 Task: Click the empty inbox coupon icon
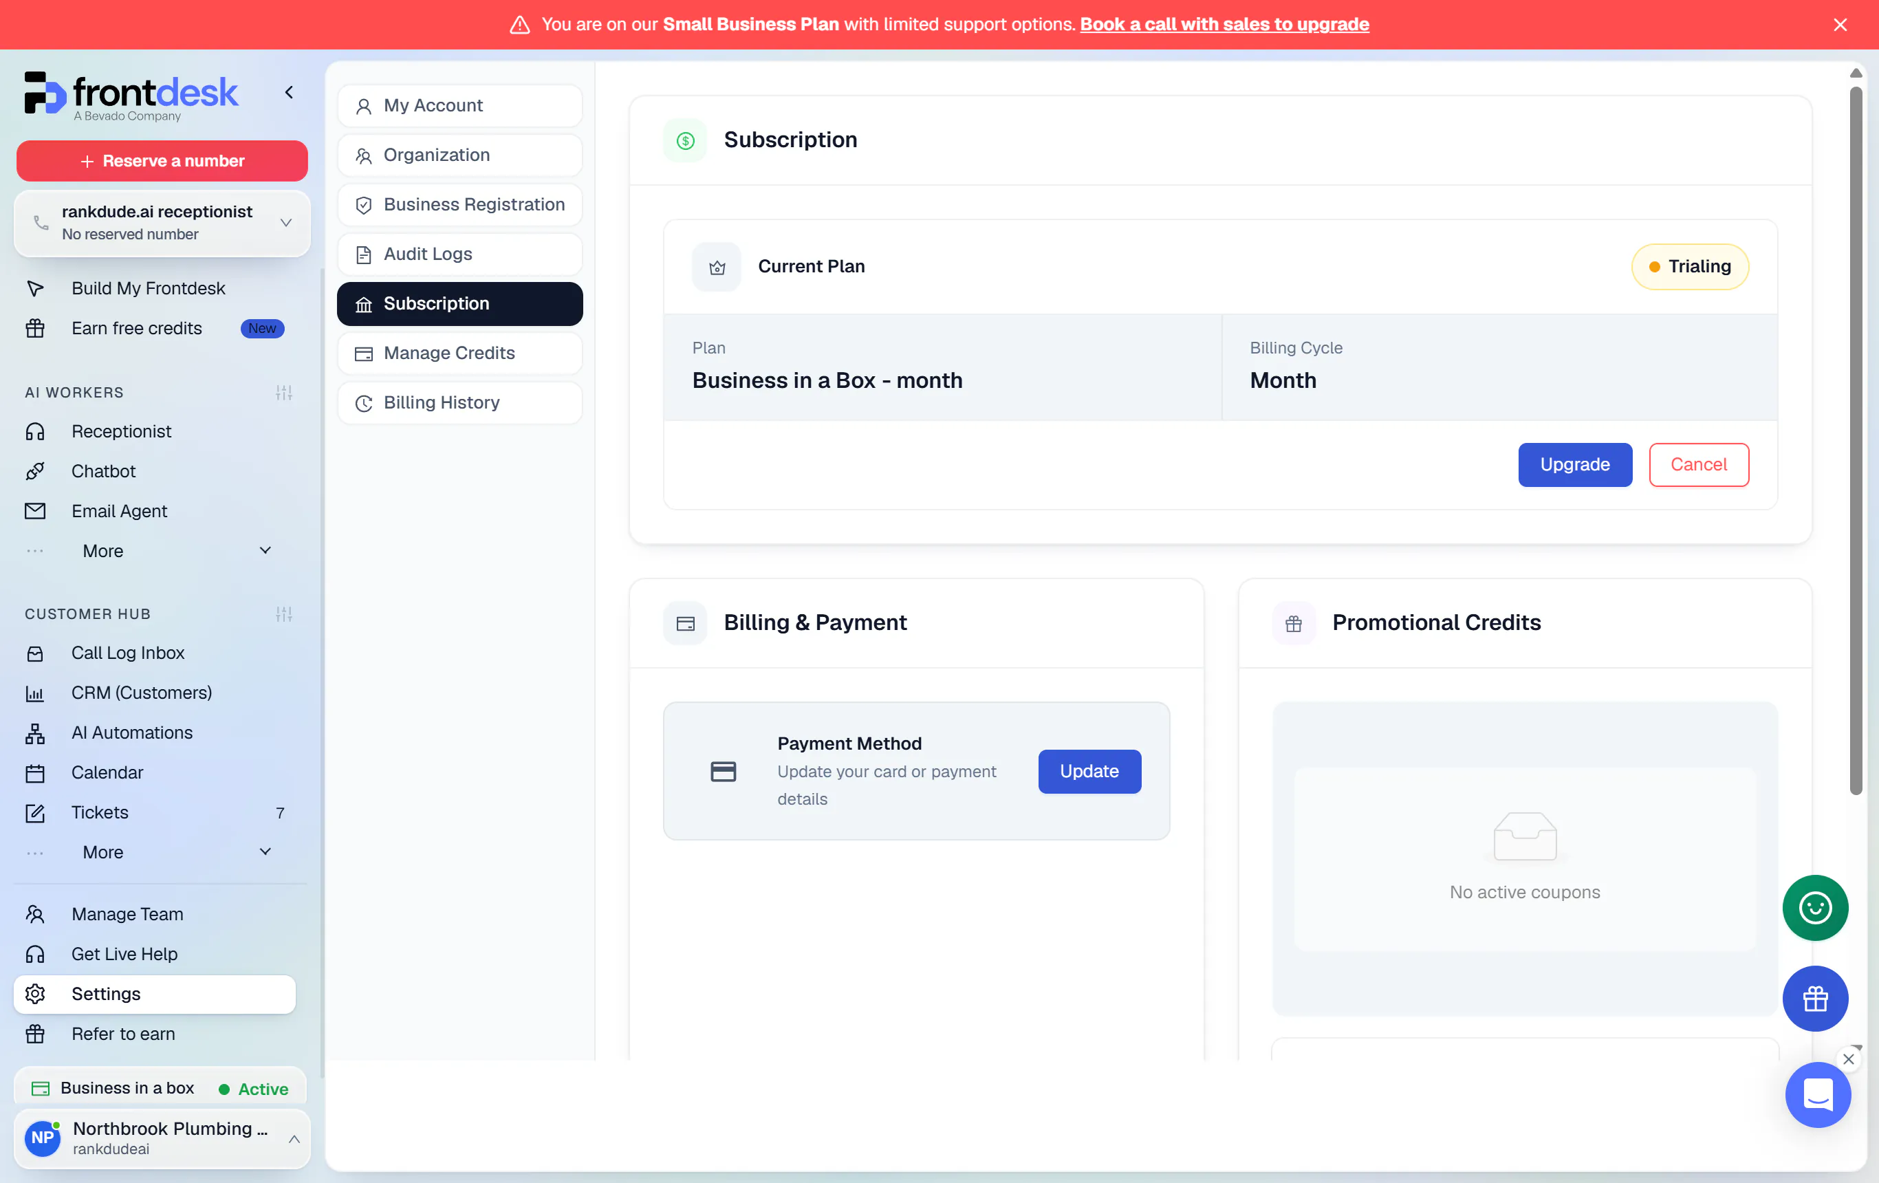[1524, 836]
